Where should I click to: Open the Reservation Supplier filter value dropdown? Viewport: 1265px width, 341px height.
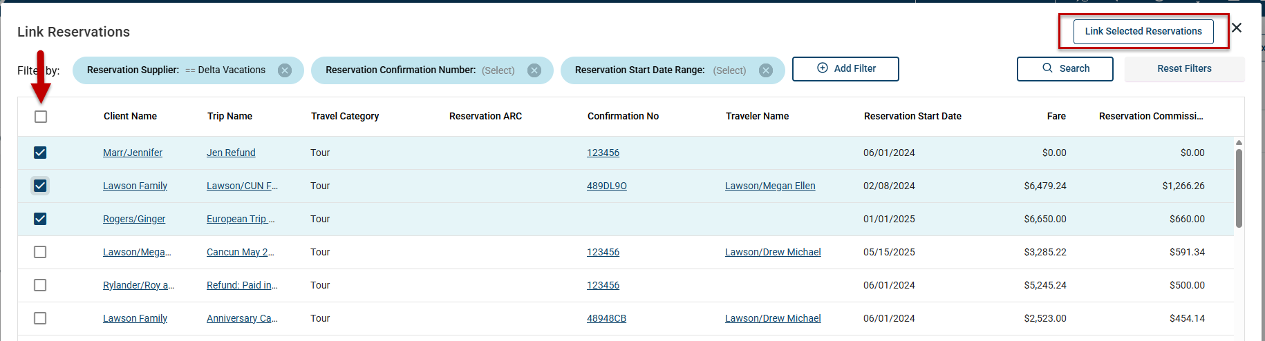pos(231,70)
